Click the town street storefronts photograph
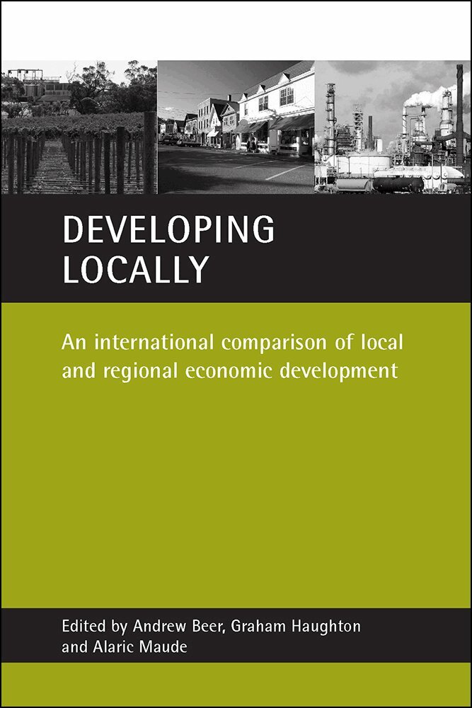The image size is (472, 708). pos(236,127)
